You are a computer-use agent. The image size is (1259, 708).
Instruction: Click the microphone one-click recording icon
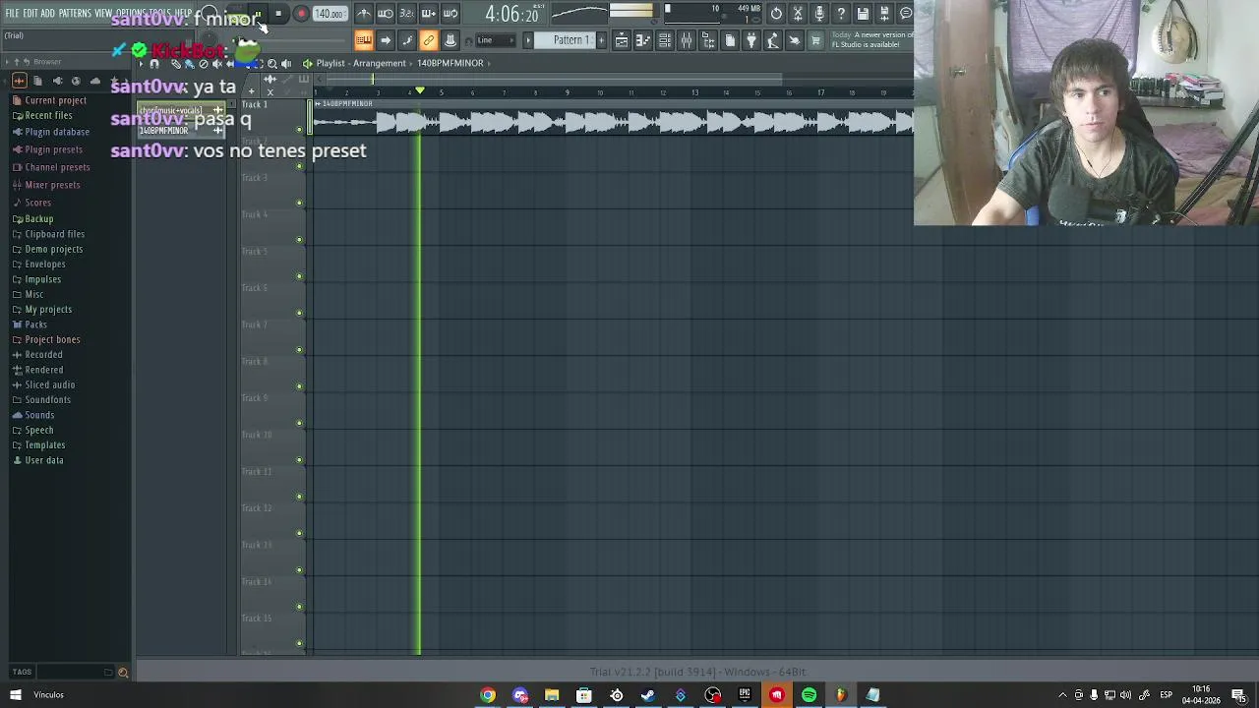pyautogui.click(x=819, y=14)
